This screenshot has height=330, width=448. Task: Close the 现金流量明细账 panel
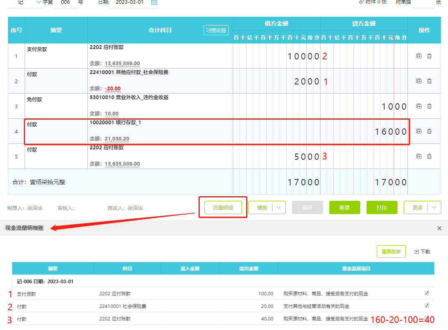(x=439, y=228)
